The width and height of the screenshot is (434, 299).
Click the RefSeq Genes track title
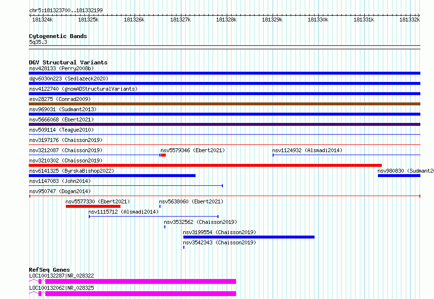pyautogui.click(x=50, y=270)
